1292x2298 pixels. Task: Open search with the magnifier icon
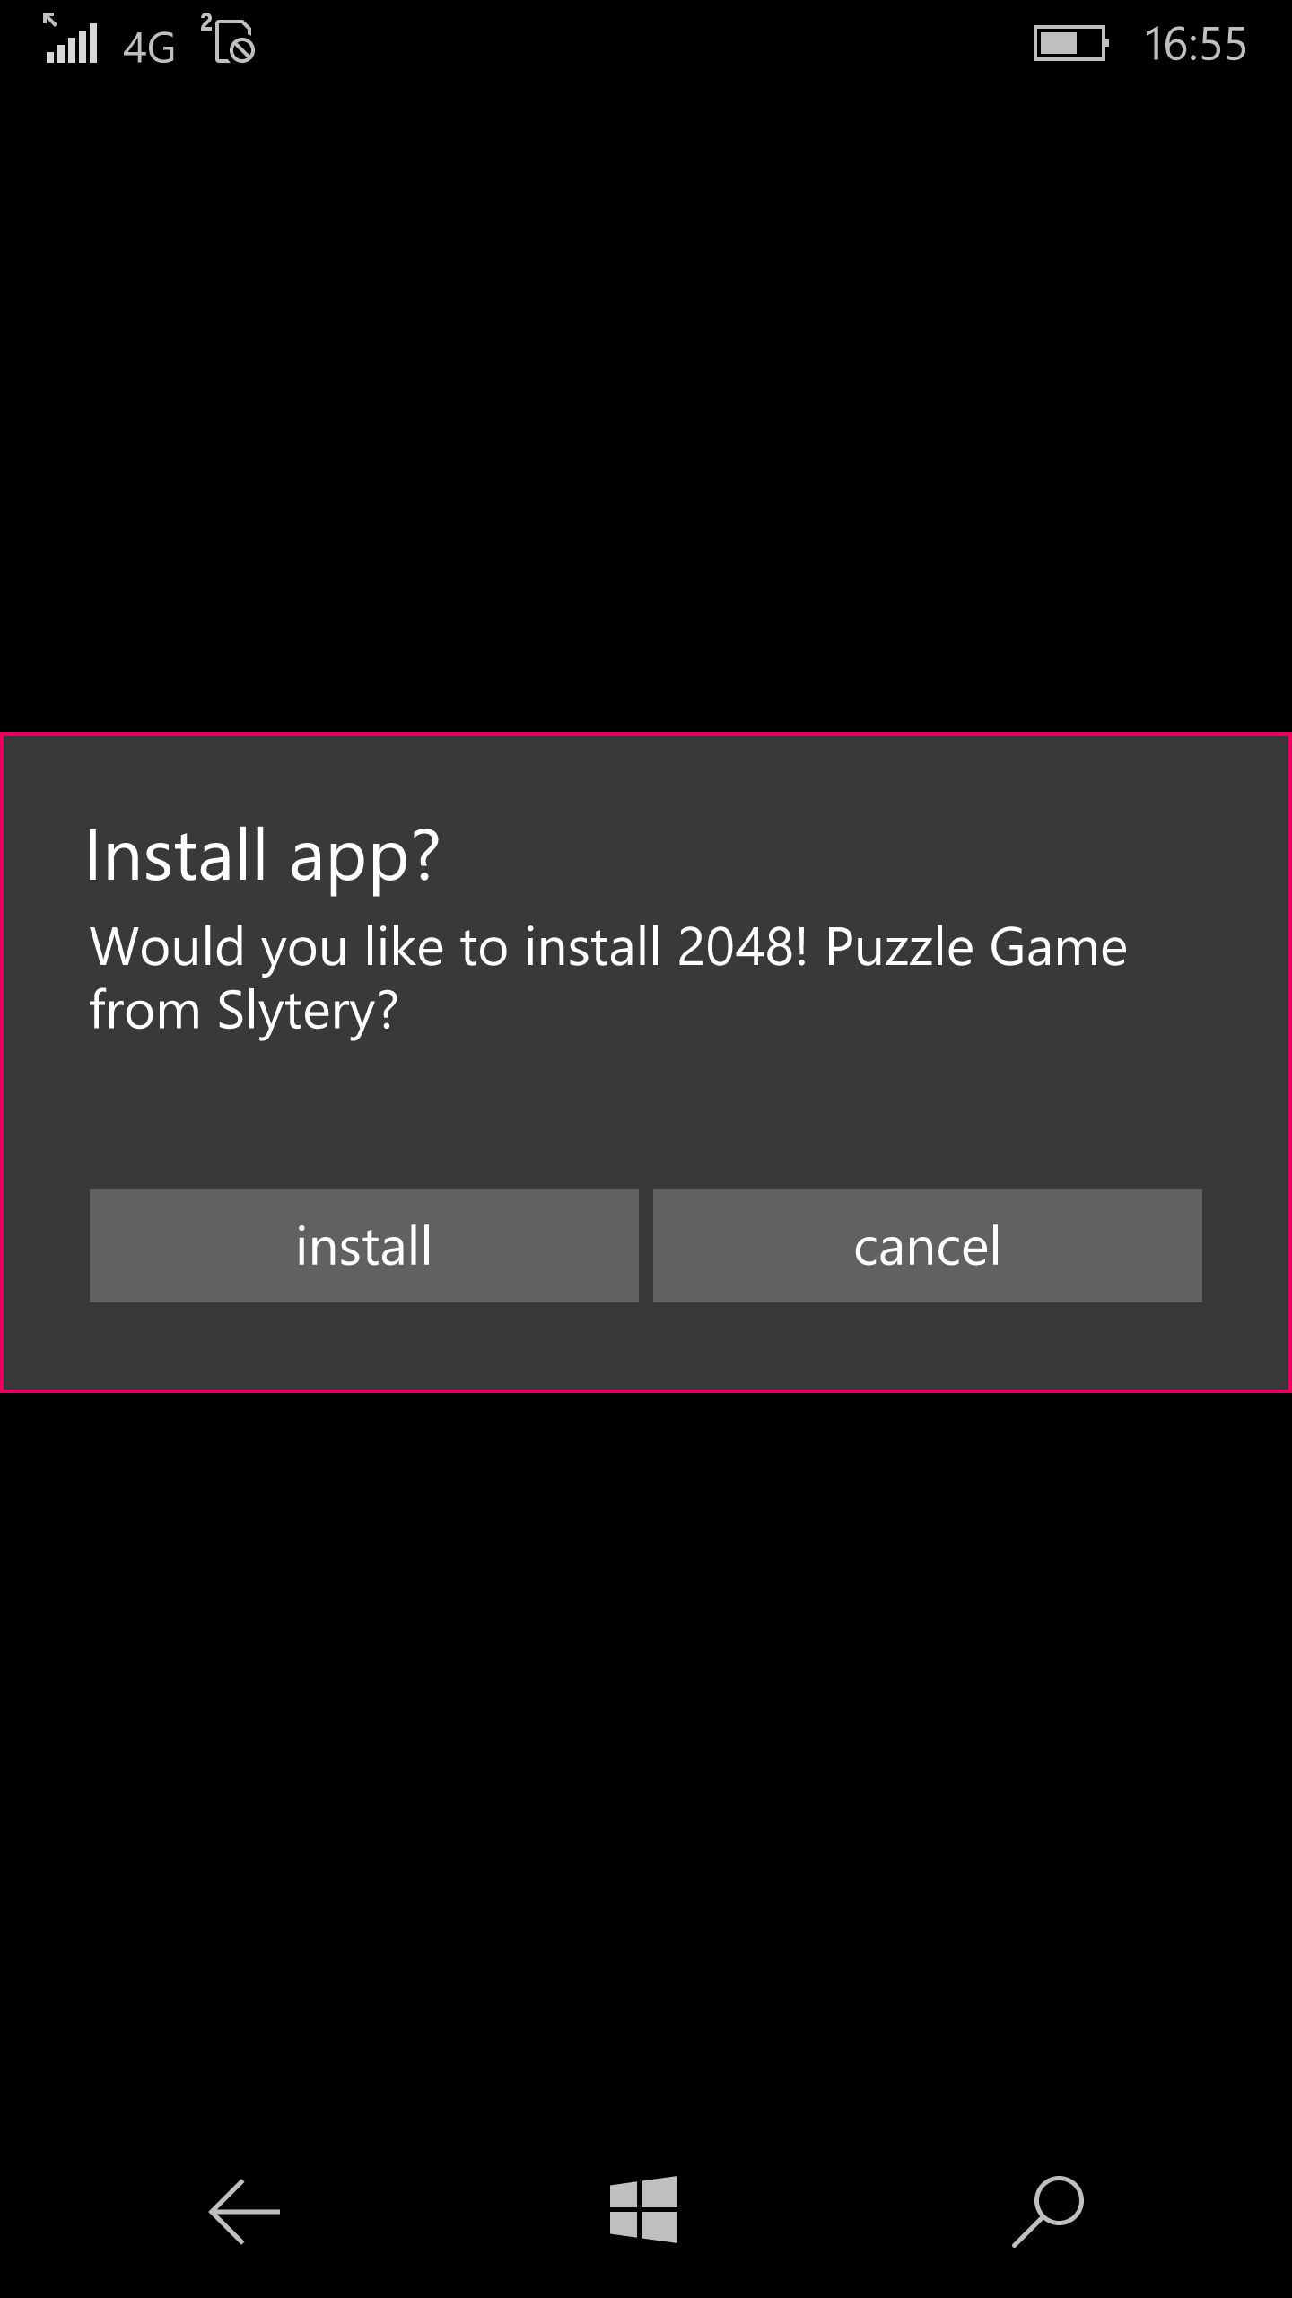(1048, 2211)
